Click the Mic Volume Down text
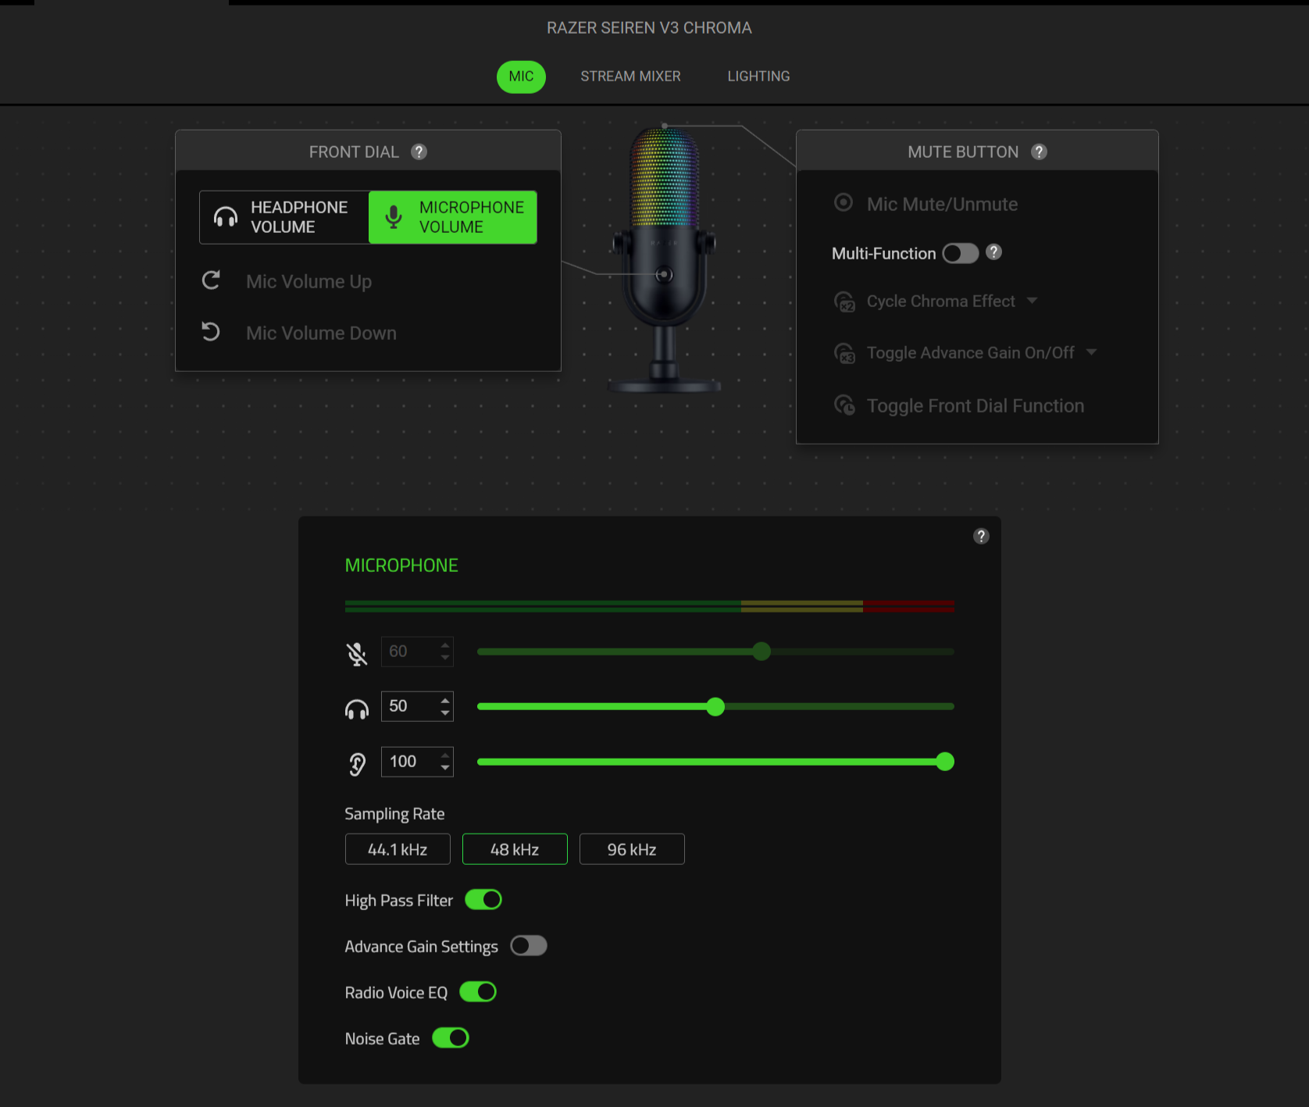1309x1107 pixels. coord(321,333)
